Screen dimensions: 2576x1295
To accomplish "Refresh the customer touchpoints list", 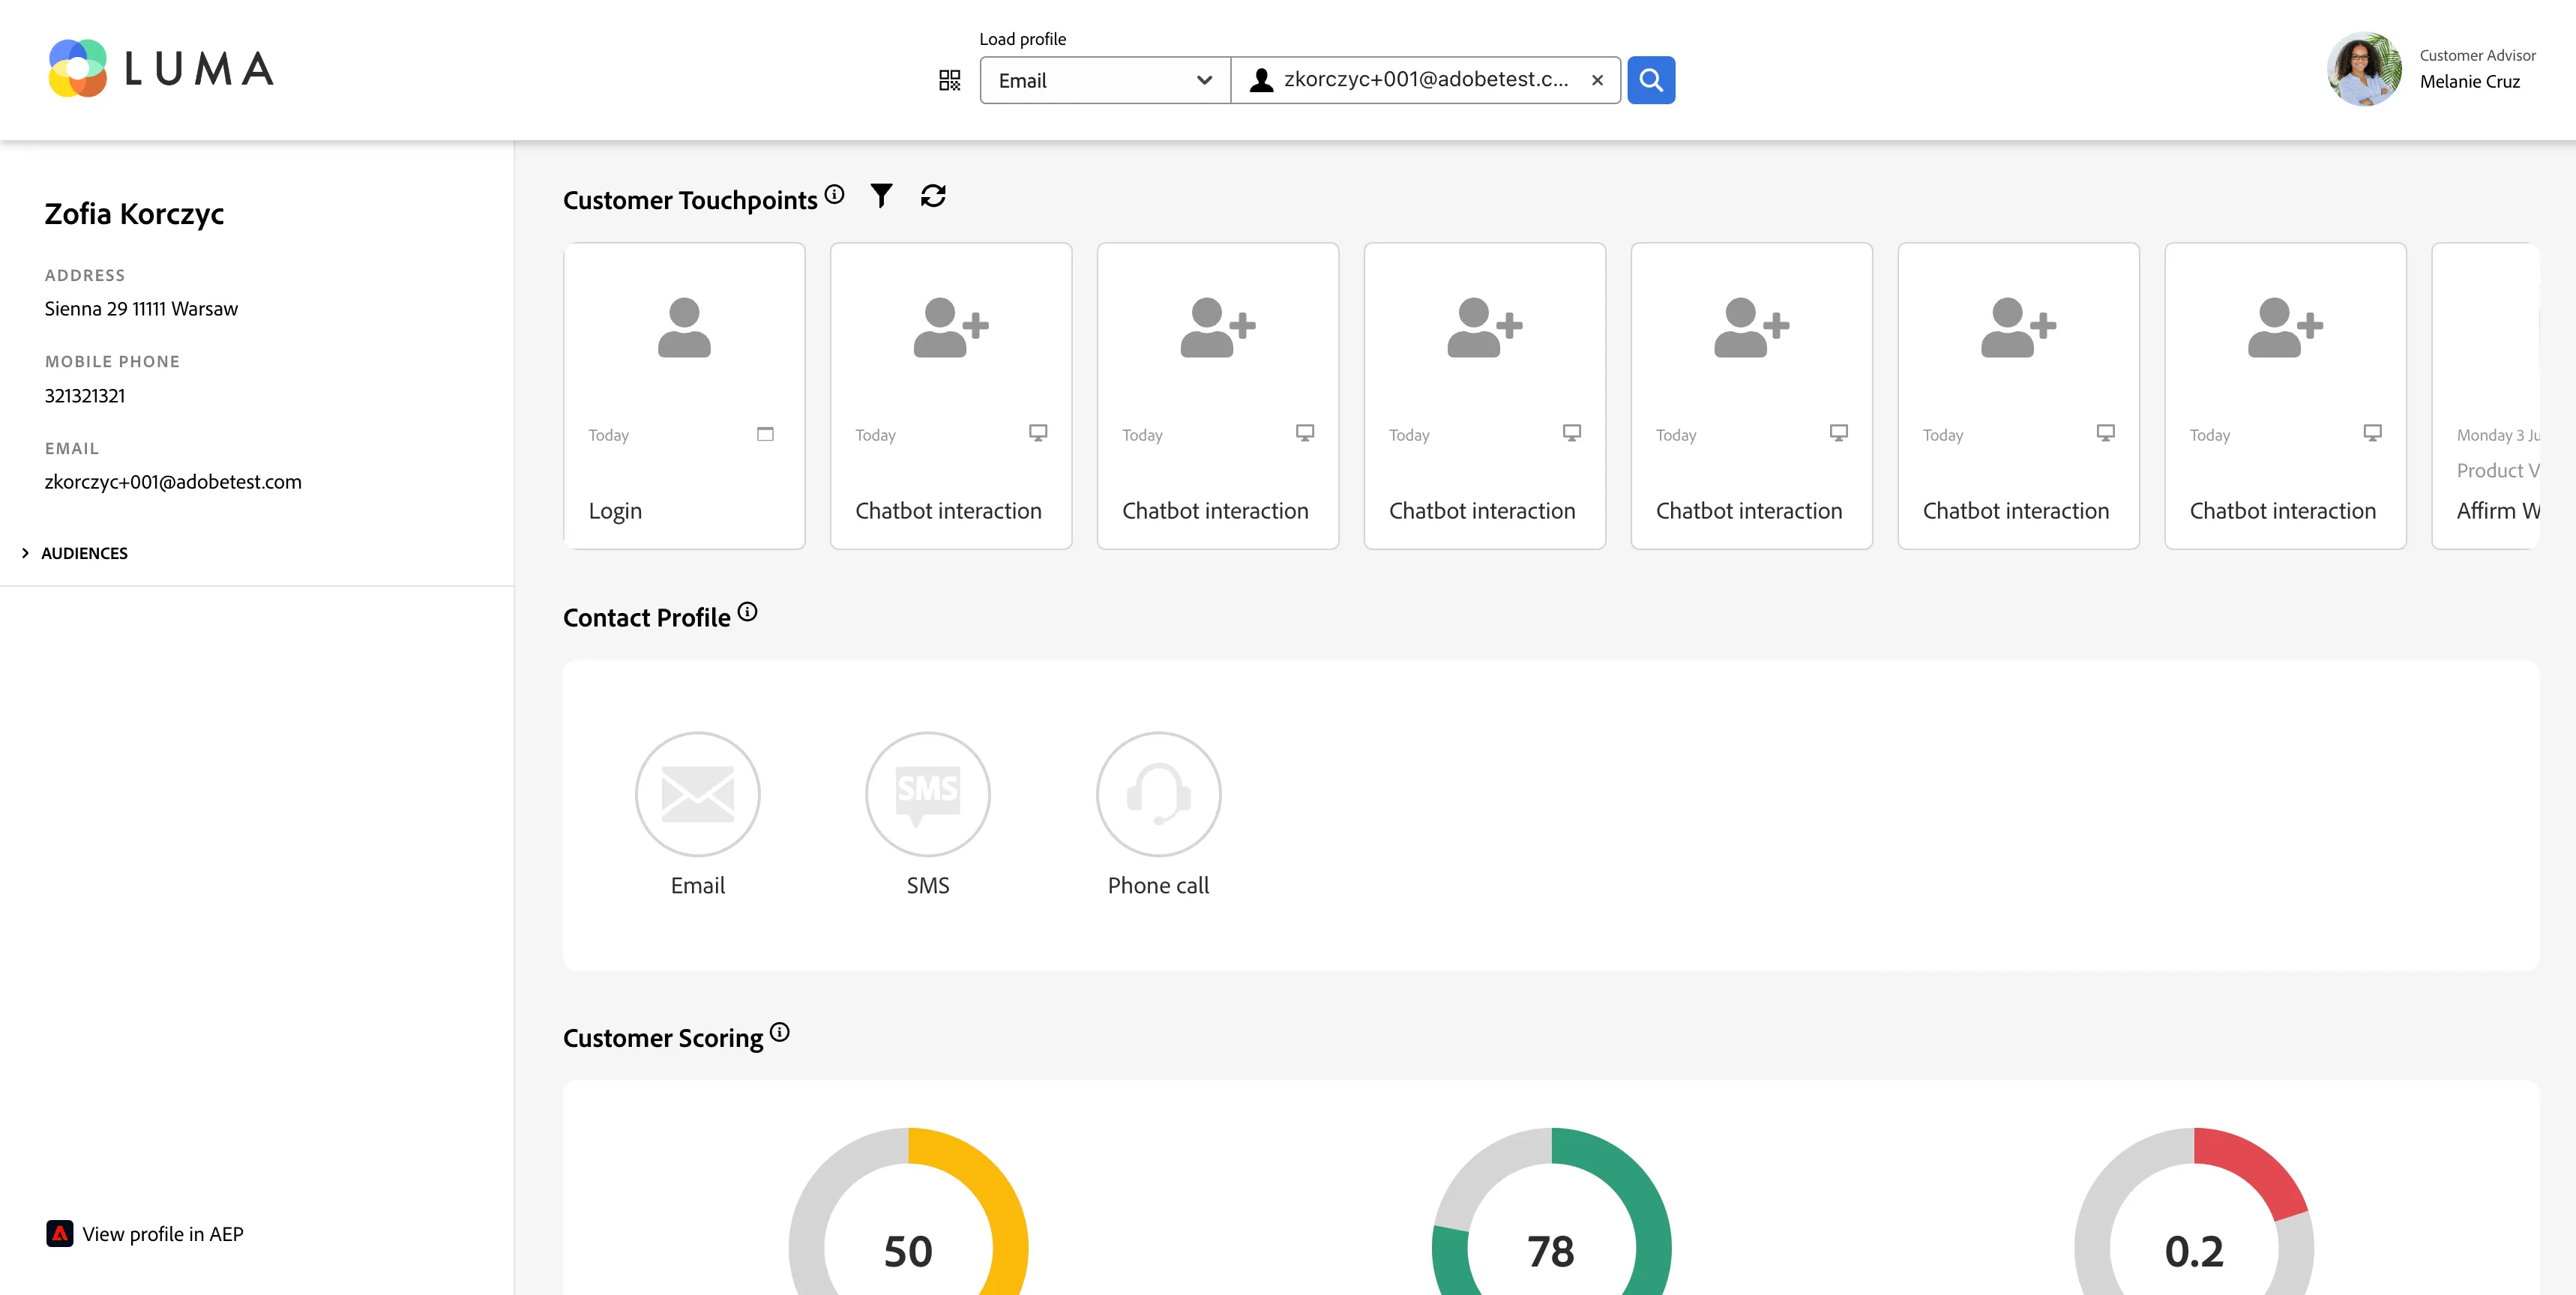I will click(933, 196).
